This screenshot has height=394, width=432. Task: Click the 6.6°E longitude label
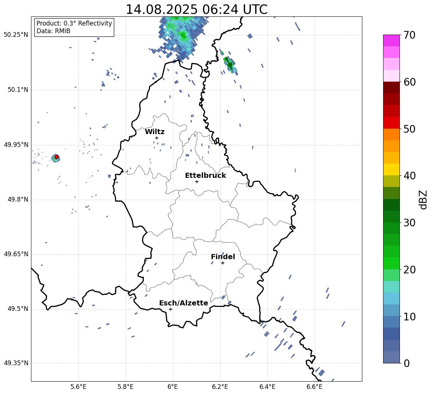pyautogui.click(x=315, y=387)
